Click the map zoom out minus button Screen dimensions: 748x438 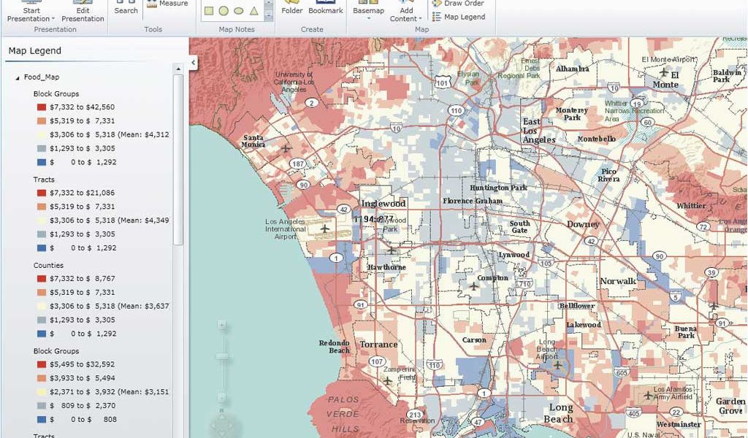click(222, 396)
